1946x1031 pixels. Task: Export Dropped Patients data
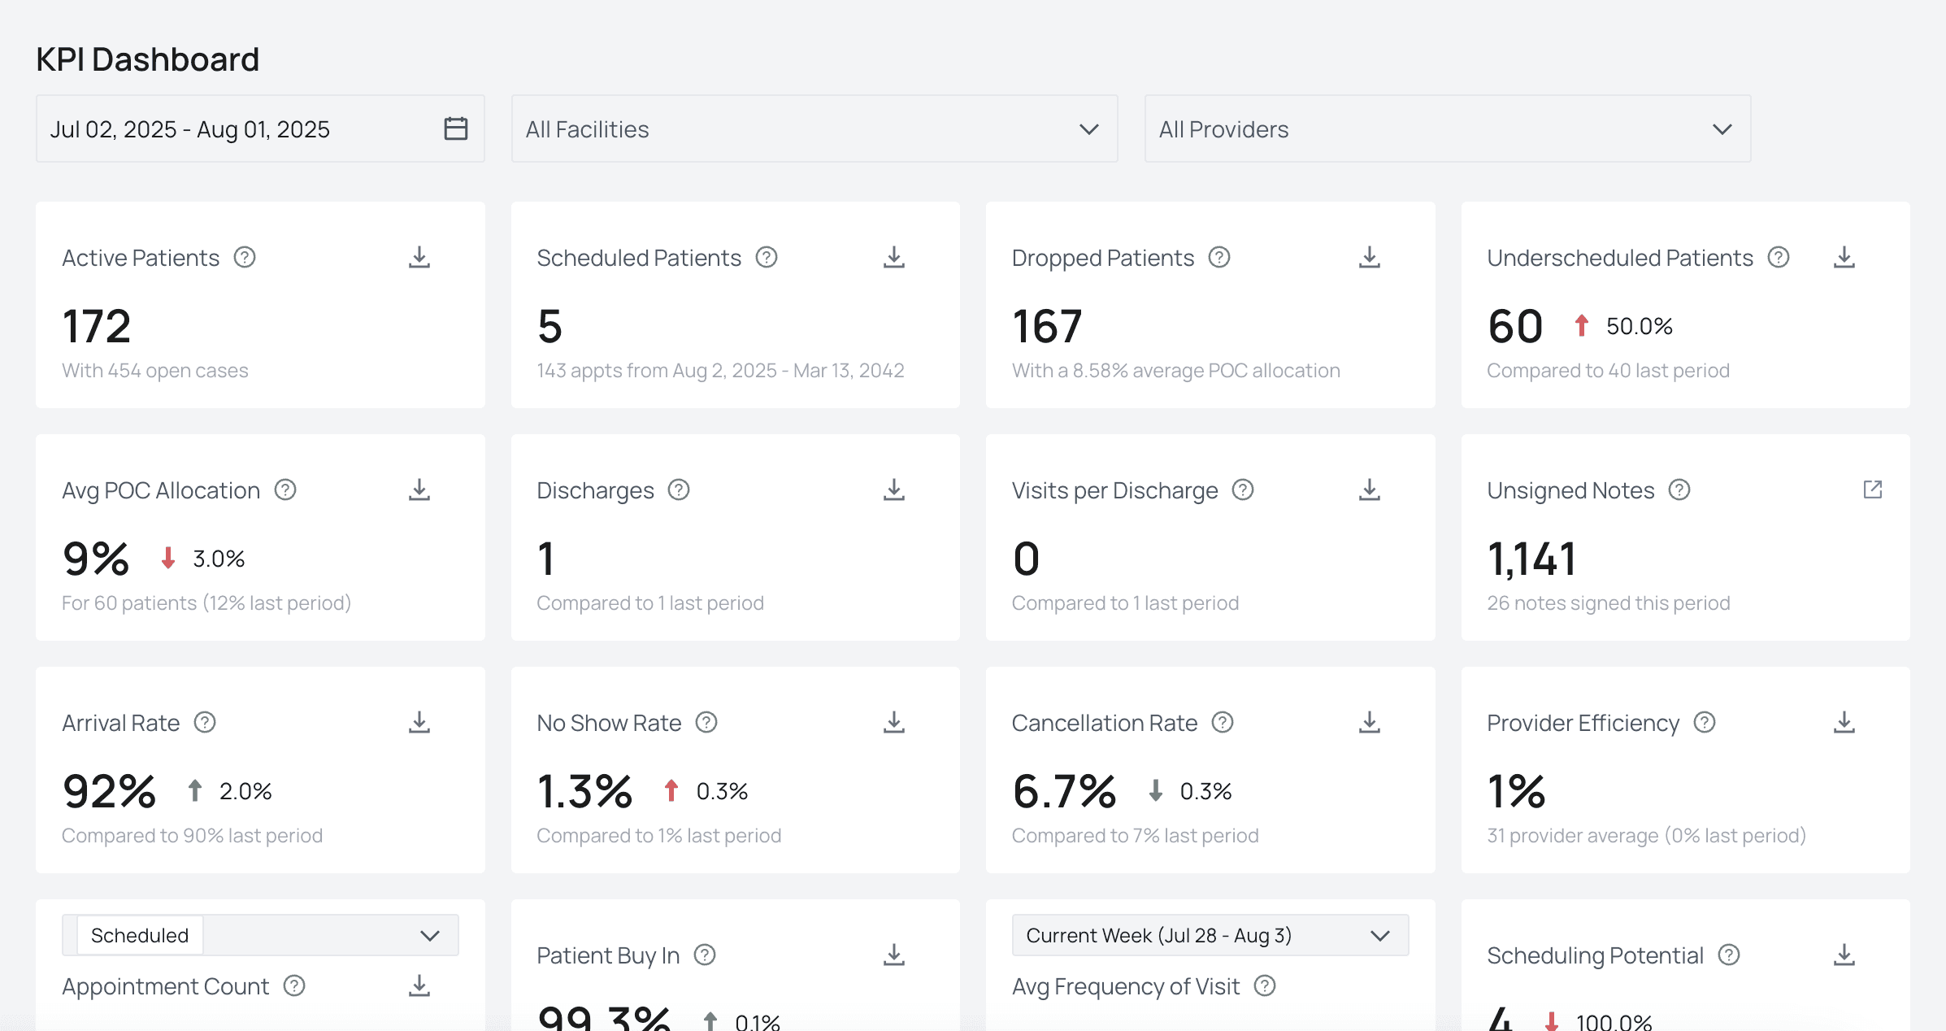click(x=1369, y=257)
